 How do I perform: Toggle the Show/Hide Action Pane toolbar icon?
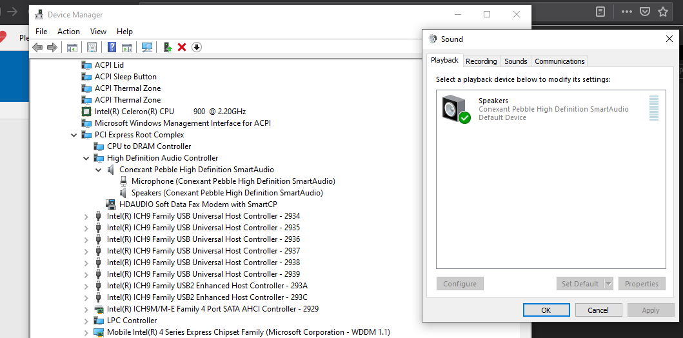click(127, 47)
